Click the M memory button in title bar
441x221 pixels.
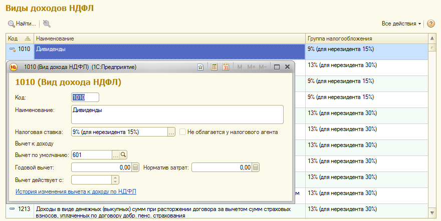(240, 67)
